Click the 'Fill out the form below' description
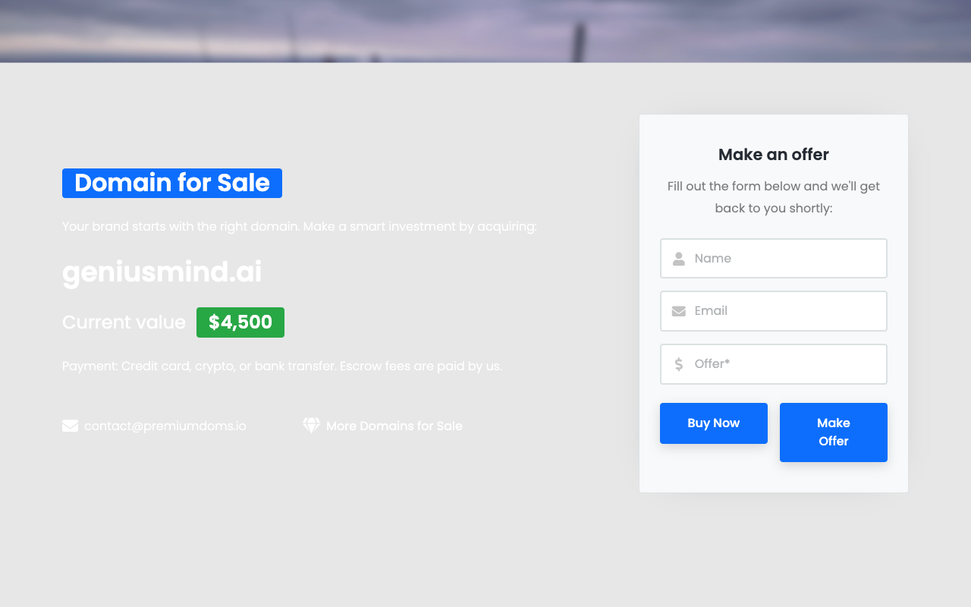Image resolution: width=971 pixels, height=607 pixels. click(x=774, y=197)
